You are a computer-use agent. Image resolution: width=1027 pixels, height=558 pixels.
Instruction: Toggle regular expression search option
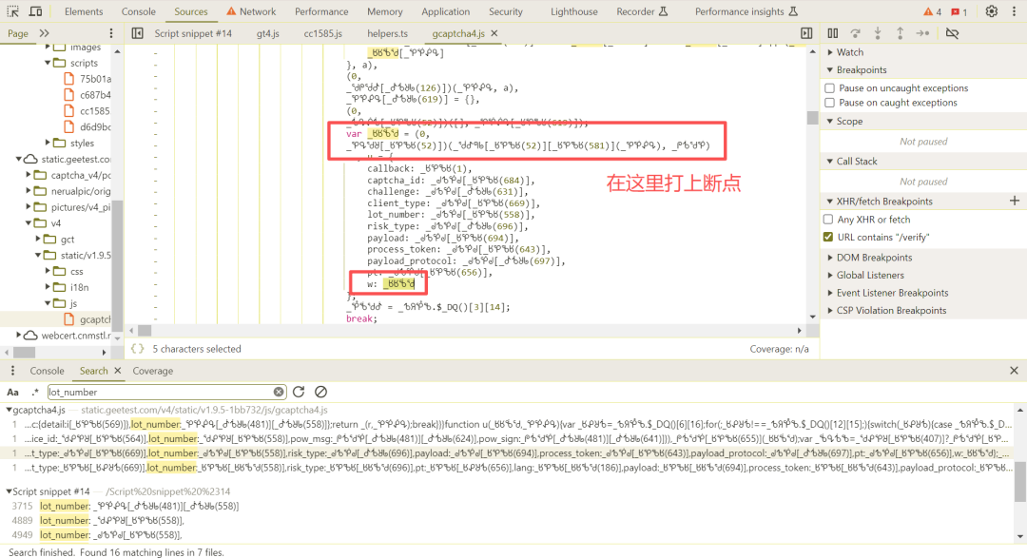tap(35, 393)
